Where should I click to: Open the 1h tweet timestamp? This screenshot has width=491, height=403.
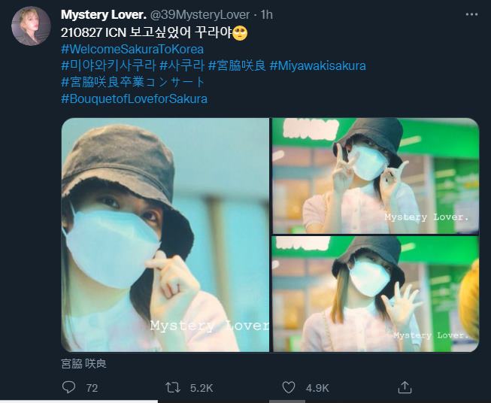pyautogui.click(x=267, y=15)
